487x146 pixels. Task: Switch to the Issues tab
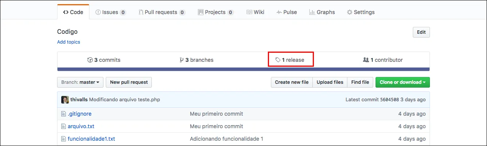click(x=111, y=12)
